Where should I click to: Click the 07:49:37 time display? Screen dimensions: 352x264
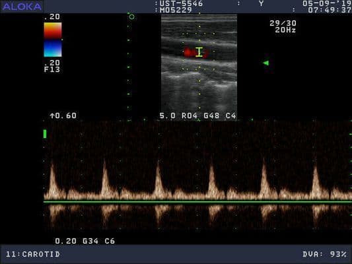(330, 10)
